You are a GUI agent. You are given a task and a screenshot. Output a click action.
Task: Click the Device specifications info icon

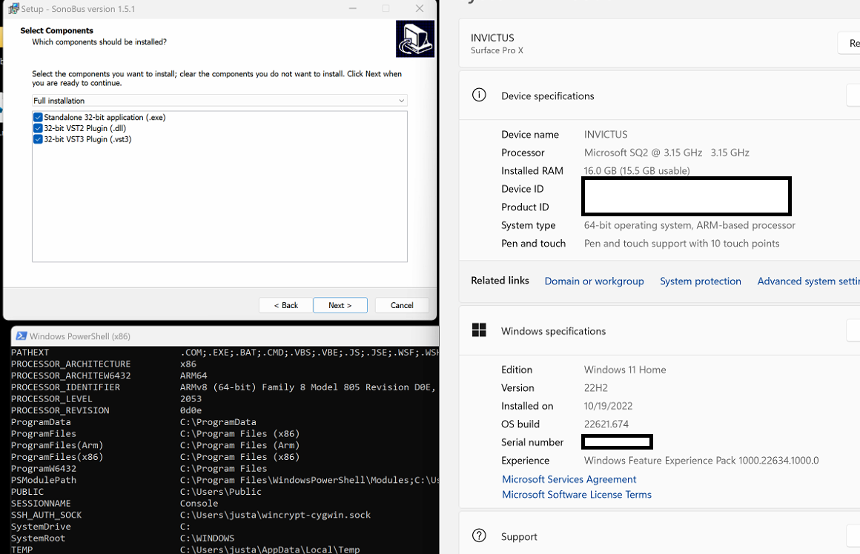click(x=479, y=96)
